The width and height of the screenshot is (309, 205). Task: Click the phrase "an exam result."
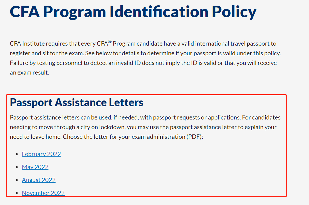29,73
